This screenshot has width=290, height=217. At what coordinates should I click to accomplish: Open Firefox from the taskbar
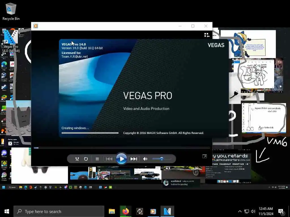pyautogui.click(x=125, y=211)
